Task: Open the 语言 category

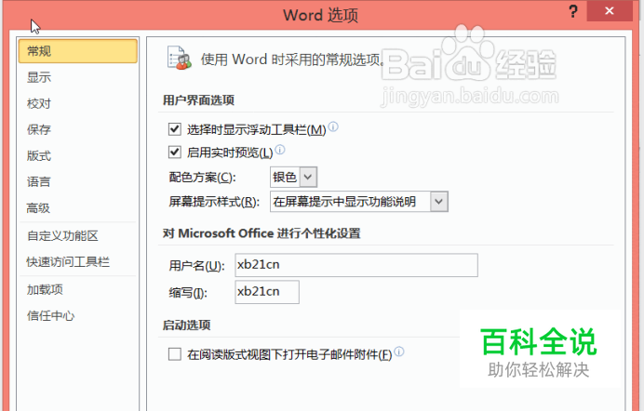Action: click(77, 181)
